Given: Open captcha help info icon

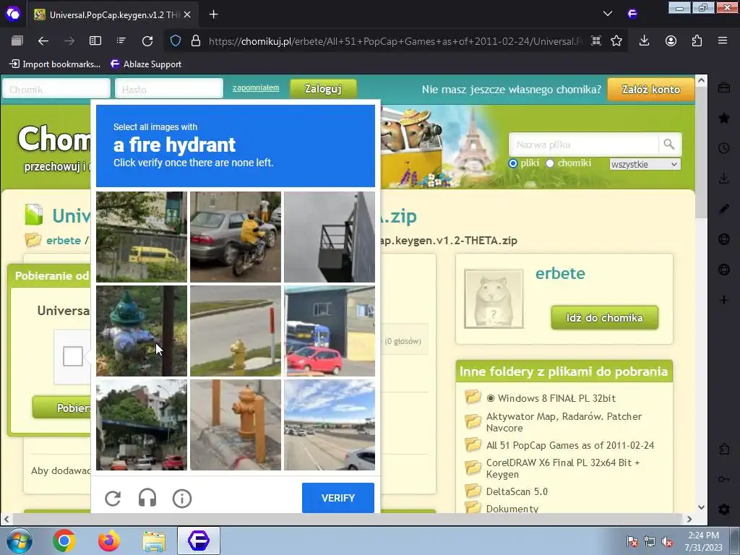Looking at the screenshot, I should pyautogui.click(x=181, y=499).
